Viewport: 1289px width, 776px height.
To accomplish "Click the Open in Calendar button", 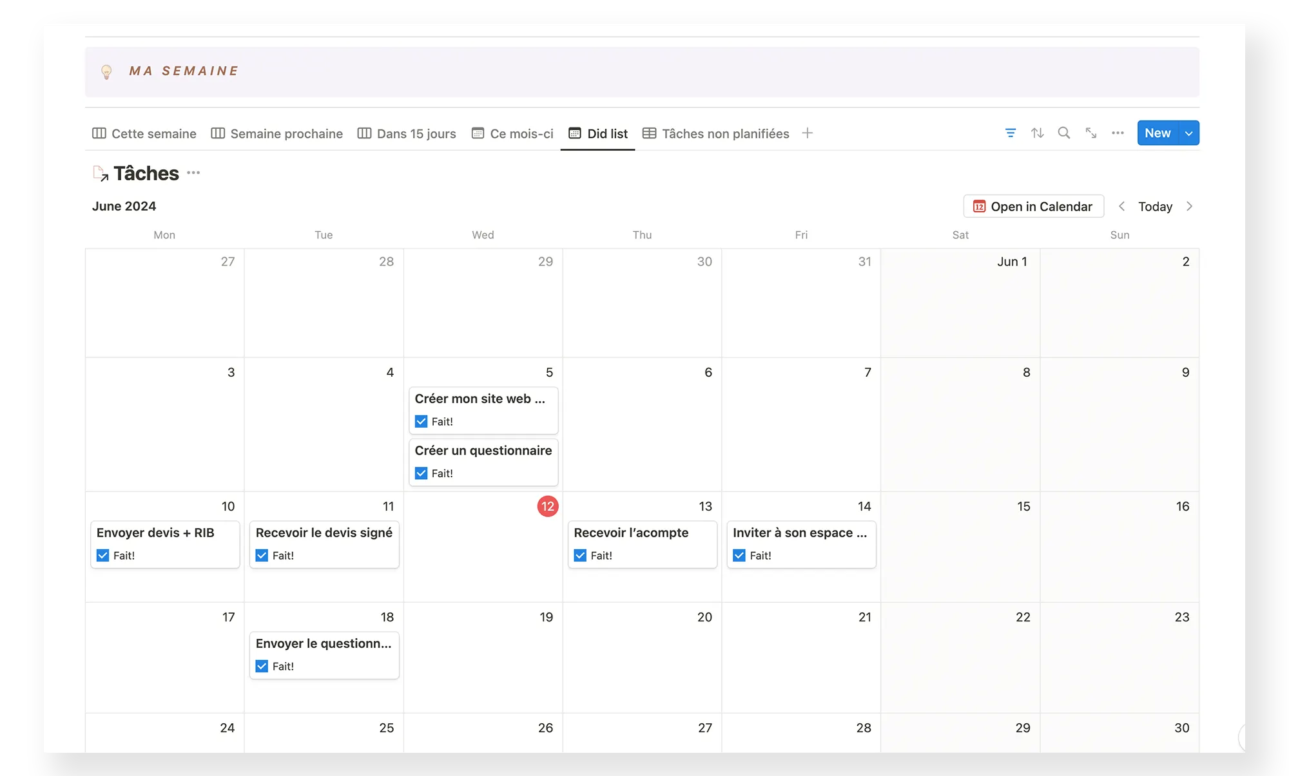I will pos(1033,207).
